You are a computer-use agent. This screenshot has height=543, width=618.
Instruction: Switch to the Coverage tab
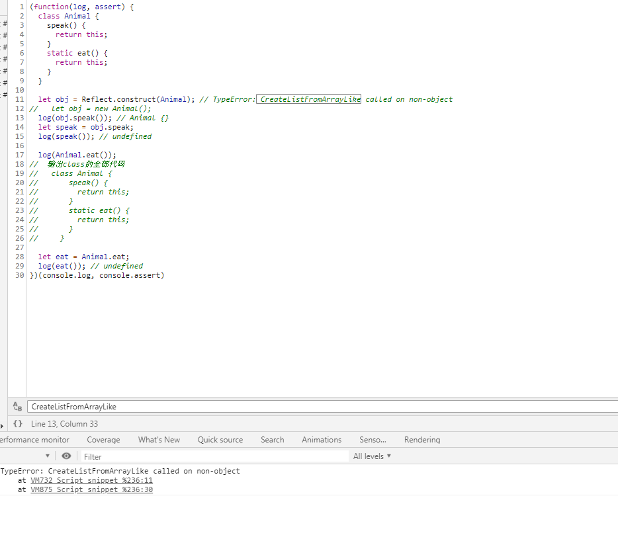tap(103, 440)
